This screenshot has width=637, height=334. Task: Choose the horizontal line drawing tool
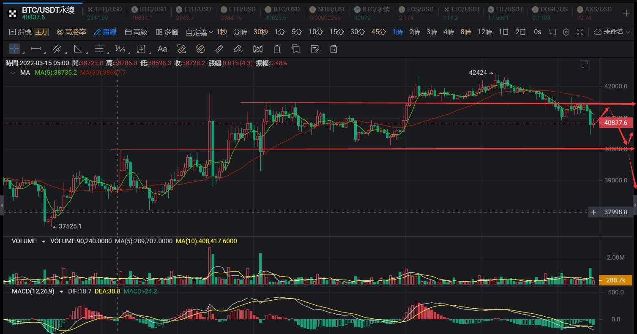click(x=36, y=49)
